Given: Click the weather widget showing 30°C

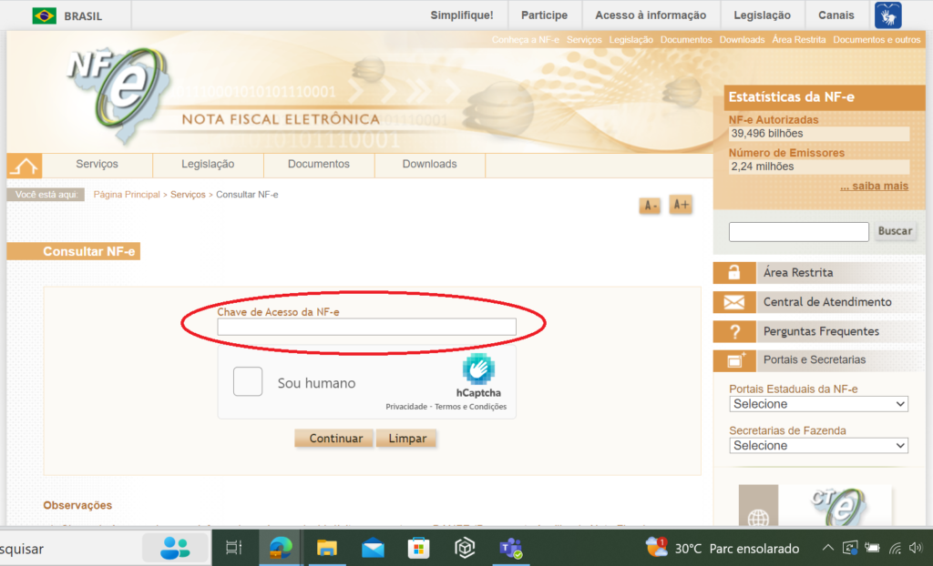Looking at the screenshot, I should (x=723, y=548).
